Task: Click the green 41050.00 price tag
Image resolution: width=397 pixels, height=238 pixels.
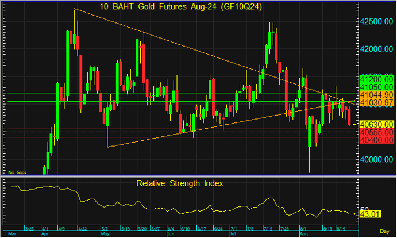Action: tap(375, 86)
